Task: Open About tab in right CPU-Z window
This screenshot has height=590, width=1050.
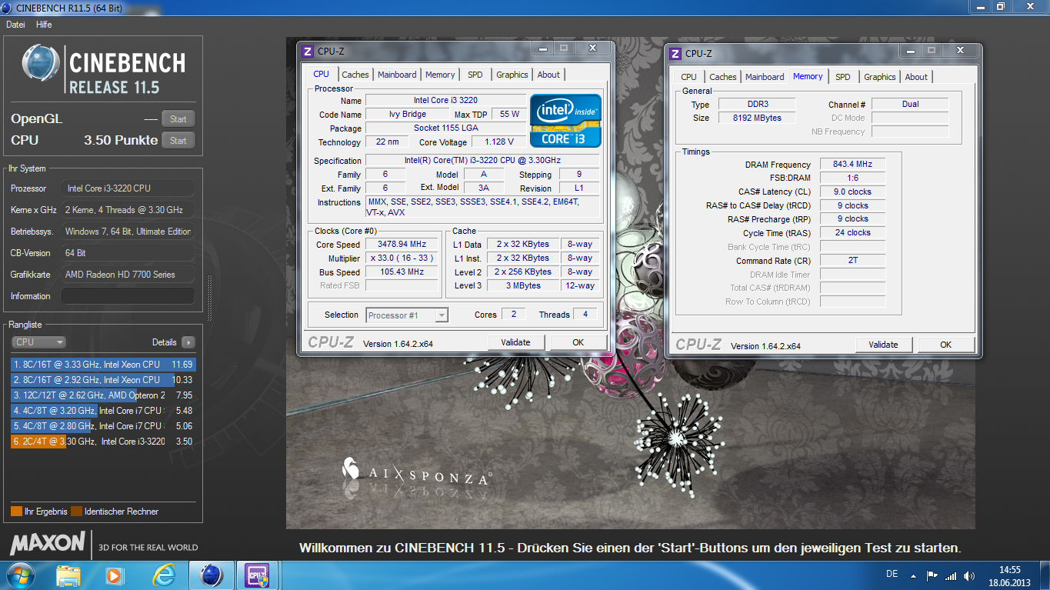Action: [916, 77]
